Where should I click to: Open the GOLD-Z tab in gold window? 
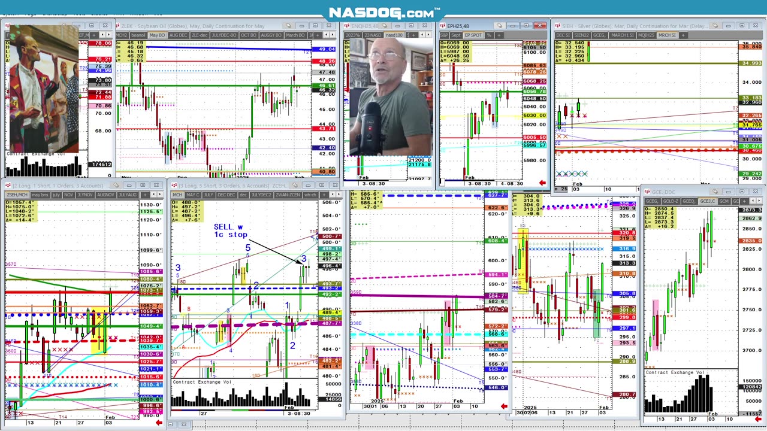point(671,201)
